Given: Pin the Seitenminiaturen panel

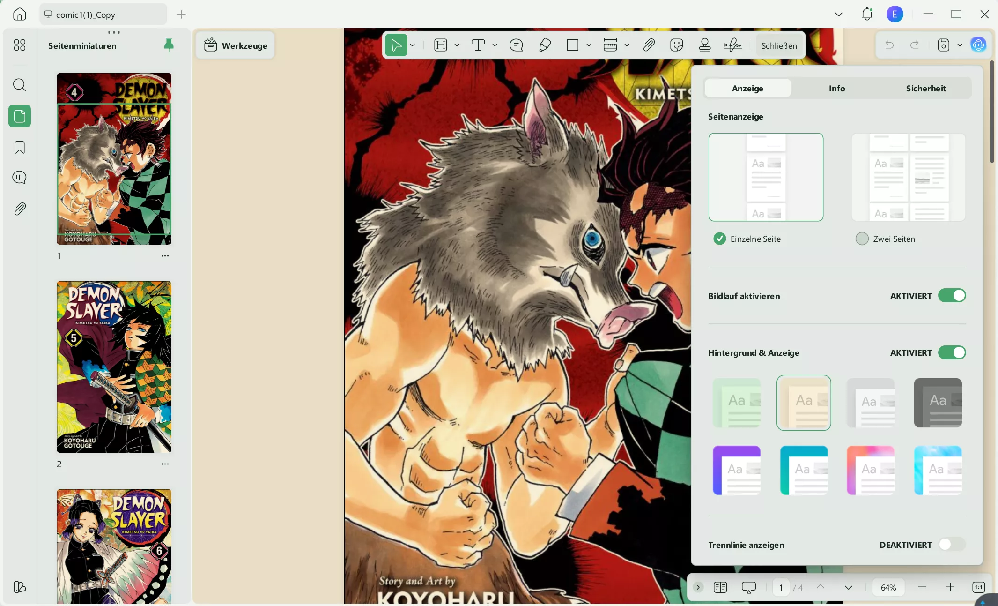Looking at the screenshot, I should coord(169,45).
